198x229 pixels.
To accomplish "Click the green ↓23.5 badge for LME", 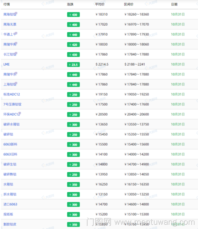I will tap(73, 65).
